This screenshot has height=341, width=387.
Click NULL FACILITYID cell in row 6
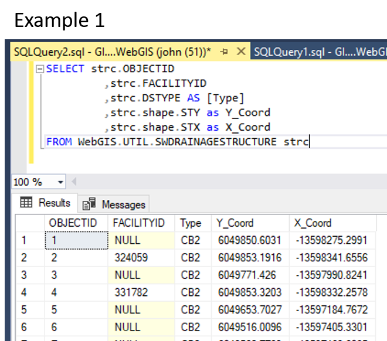coord(141,327)
